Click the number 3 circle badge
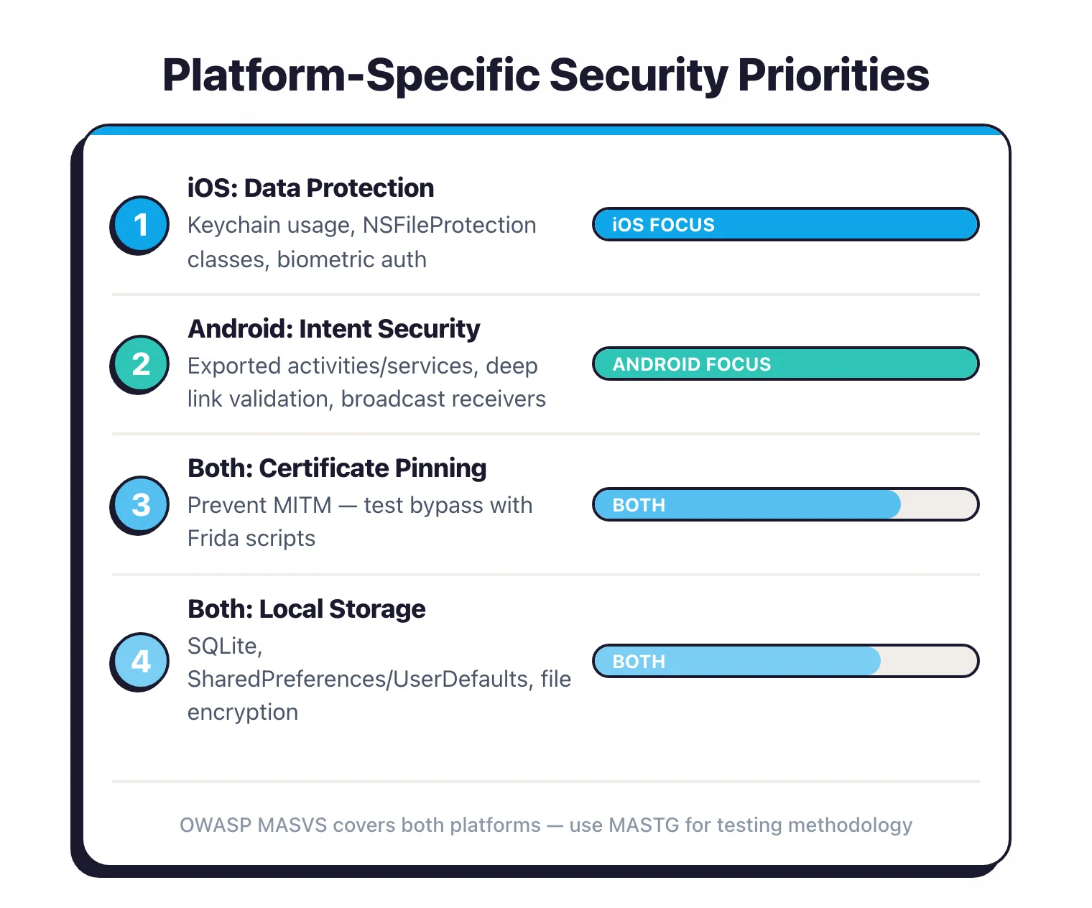 pos(141,504)
